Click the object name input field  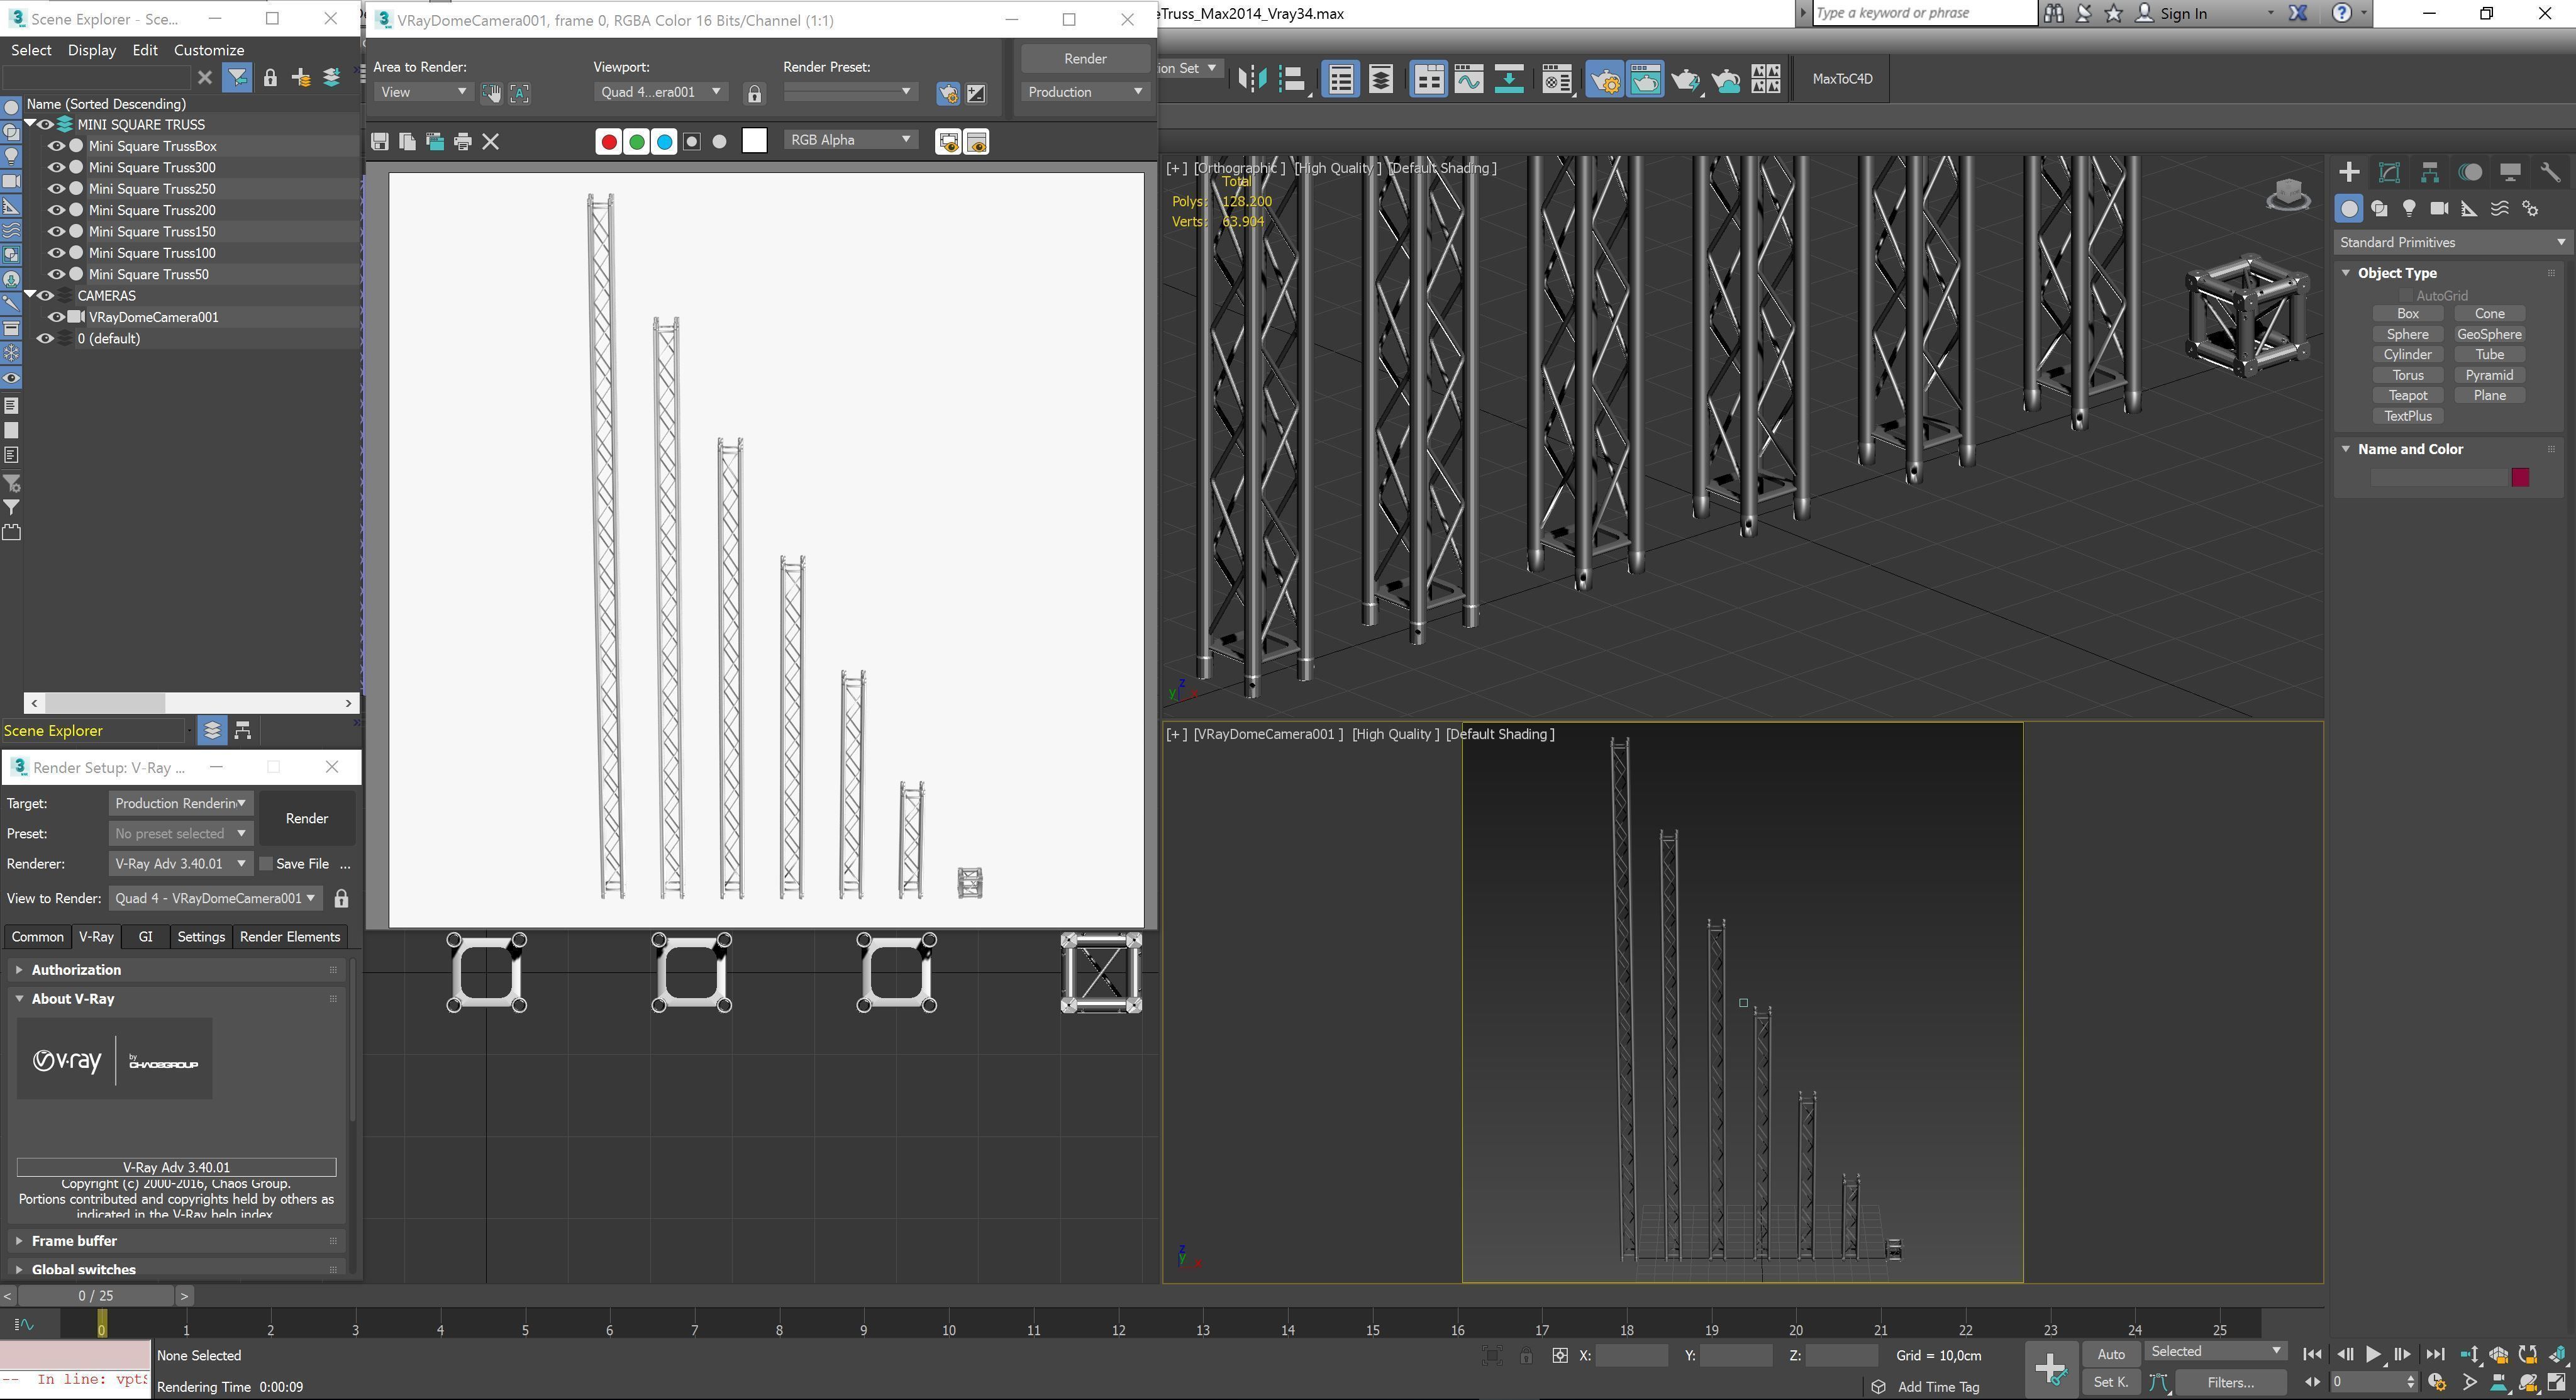coord(2439,477)
